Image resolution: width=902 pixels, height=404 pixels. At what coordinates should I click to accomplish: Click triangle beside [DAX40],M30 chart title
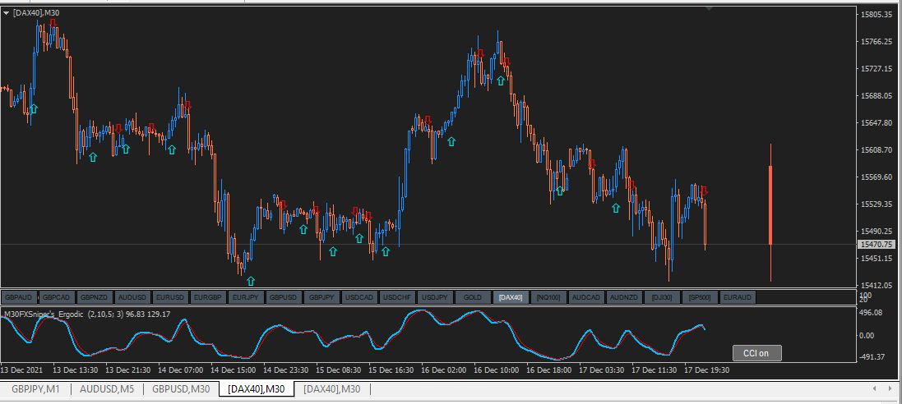tap(7, 12)
